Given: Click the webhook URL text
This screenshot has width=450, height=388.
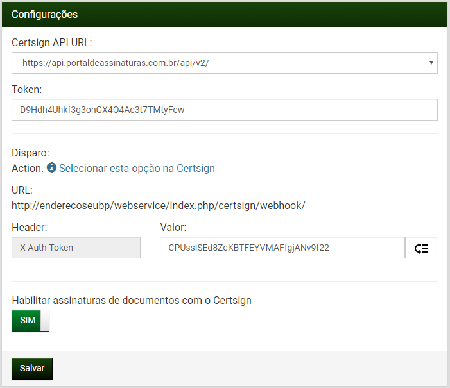Looking at the screenshot, I should pos(158,206).
